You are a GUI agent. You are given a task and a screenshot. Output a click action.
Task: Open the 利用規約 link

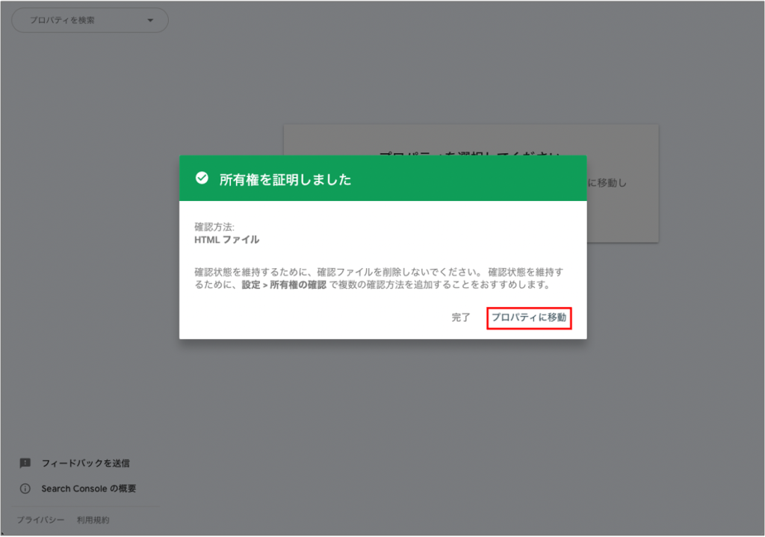[93, 520]
